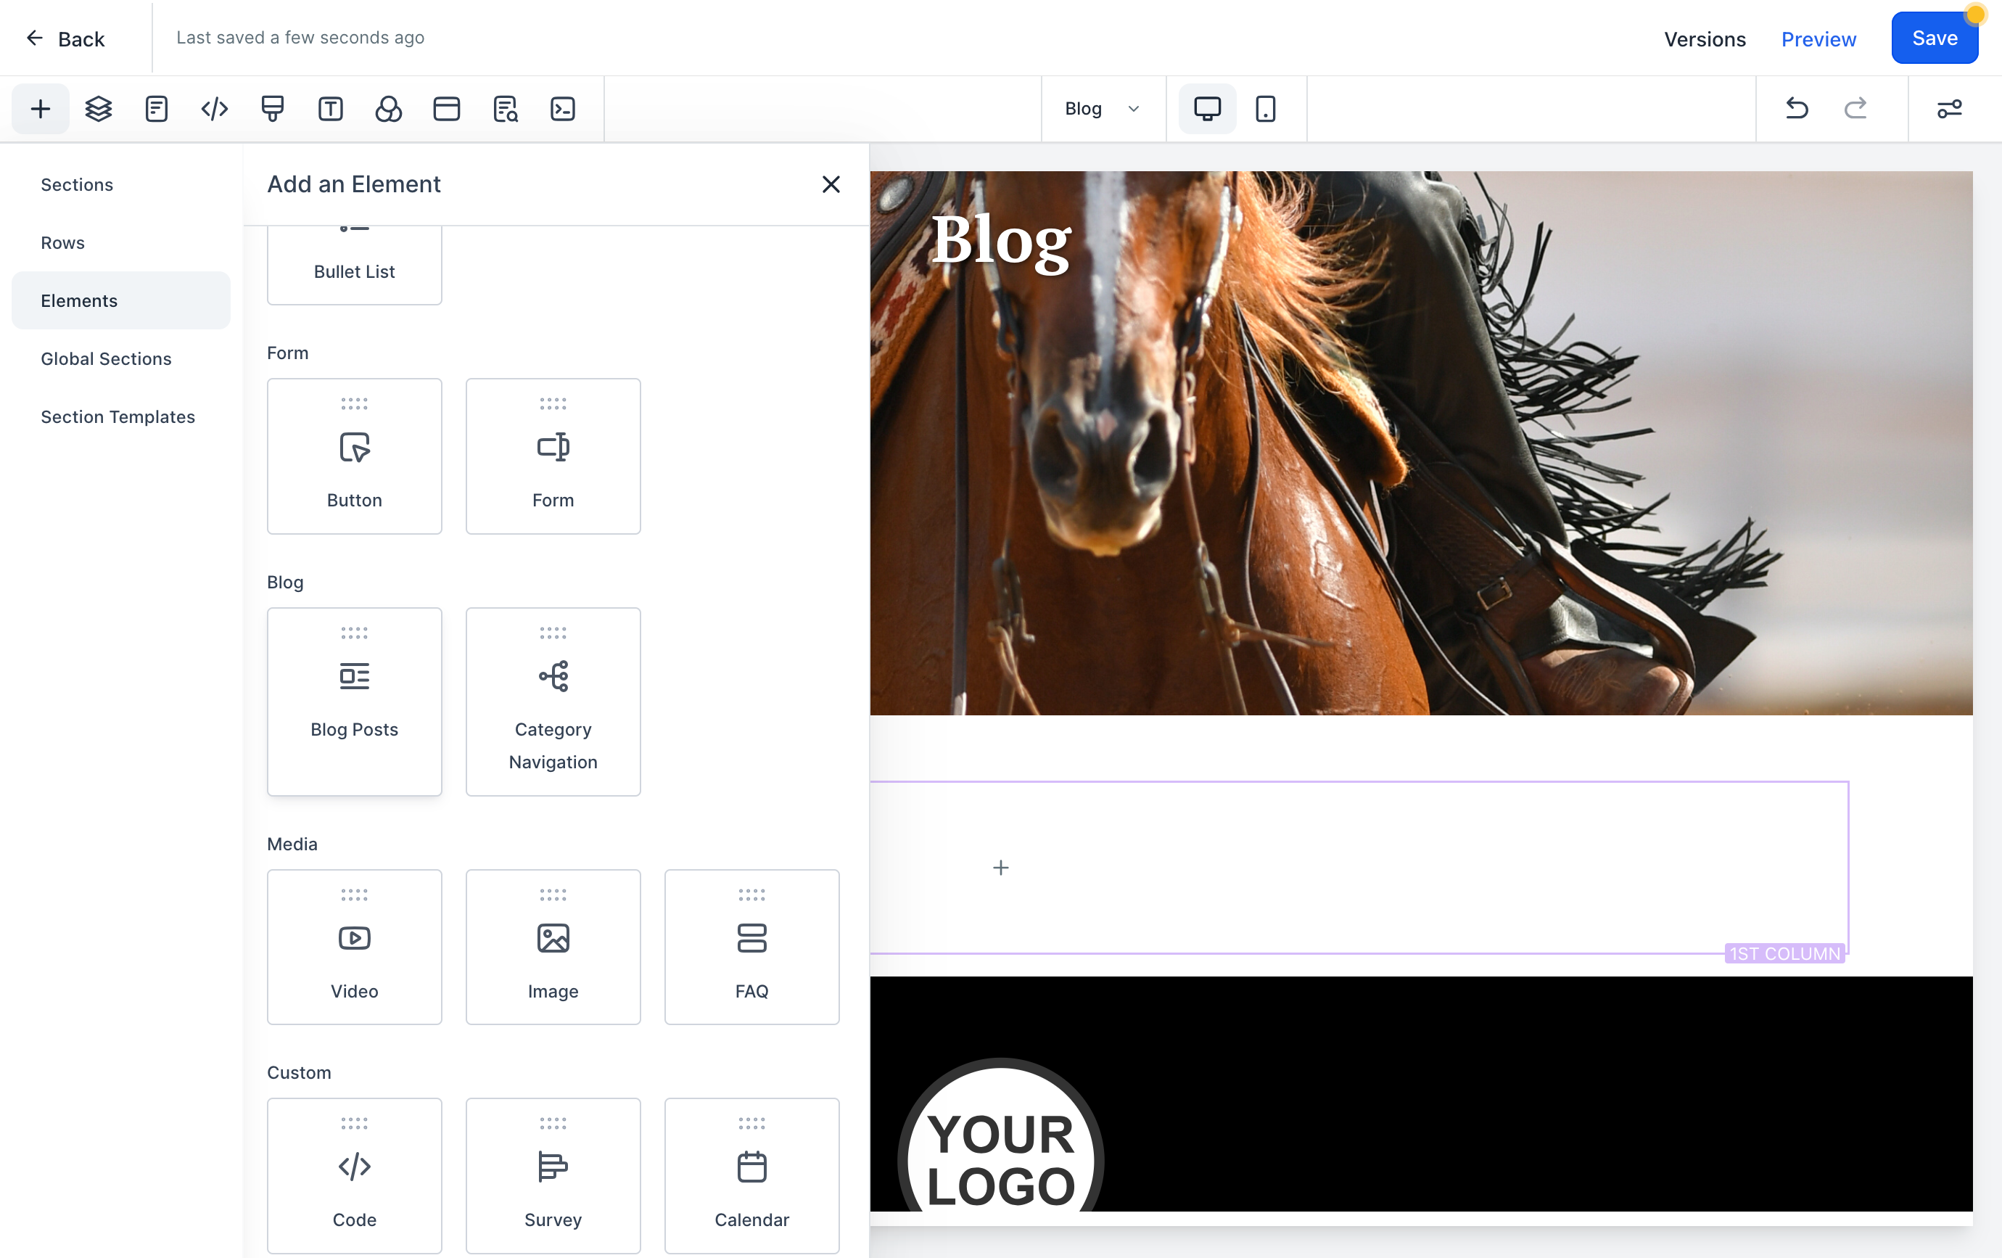
Task: Open the settings sliders icon
Action: click(x=1950, y=109)
